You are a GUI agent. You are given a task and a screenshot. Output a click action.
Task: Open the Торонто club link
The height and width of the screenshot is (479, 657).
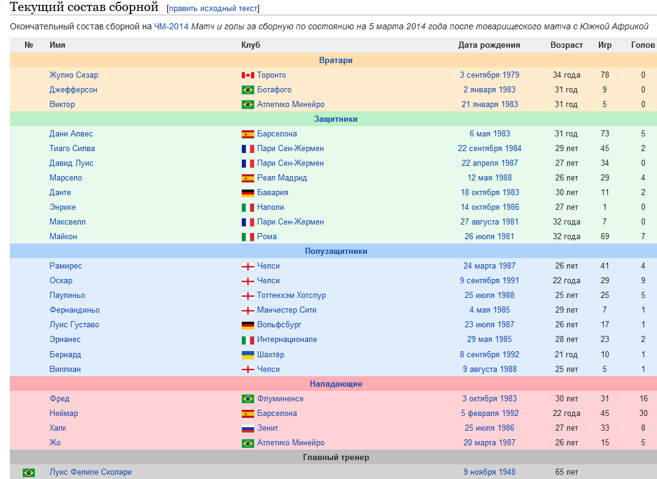[x=271, y=75]
